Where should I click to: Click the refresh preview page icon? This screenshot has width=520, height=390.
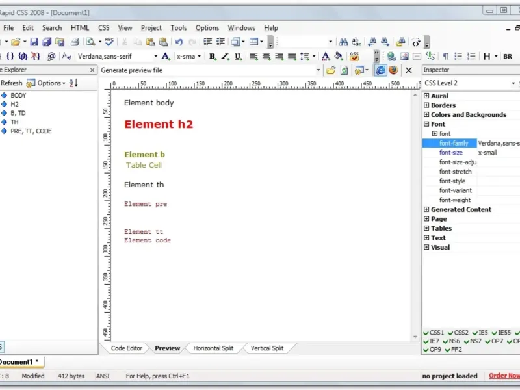(x=344, y=70)
